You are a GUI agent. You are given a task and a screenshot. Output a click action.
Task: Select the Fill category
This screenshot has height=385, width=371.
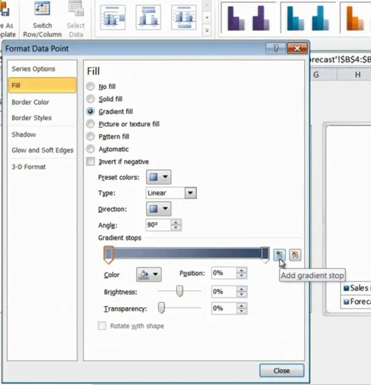point(42,85)
